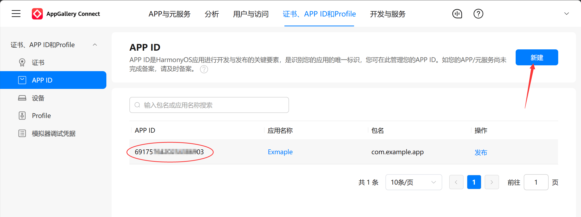Click the 共 1 条 total count text
Viewport: 581px width, 217px height.
tap(368, 182)
